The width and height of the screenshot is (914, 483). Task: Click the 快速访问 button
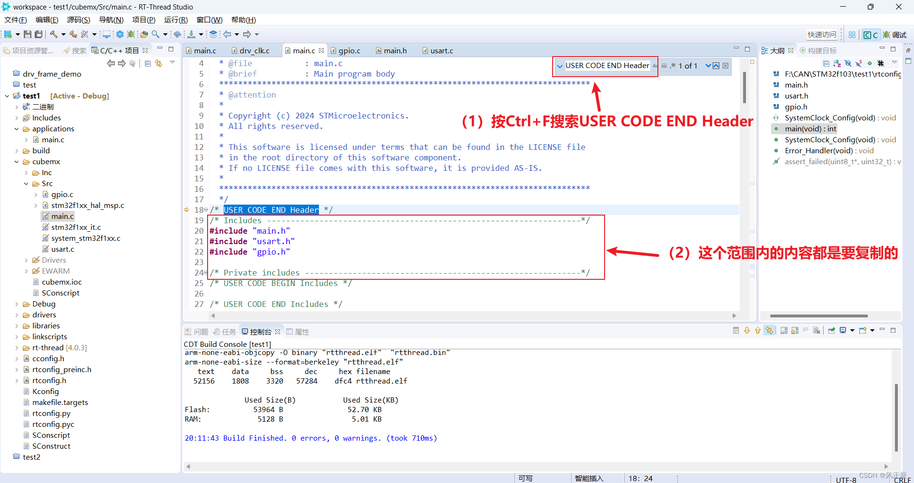[x=821, y=34]
